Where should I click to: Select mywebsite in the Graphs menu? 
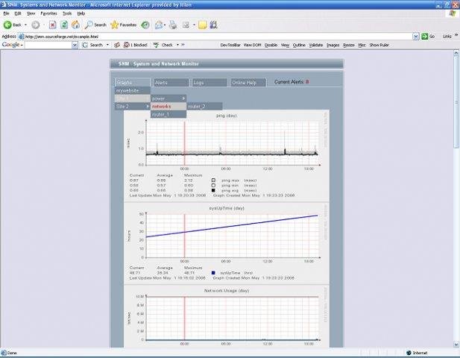133,91
